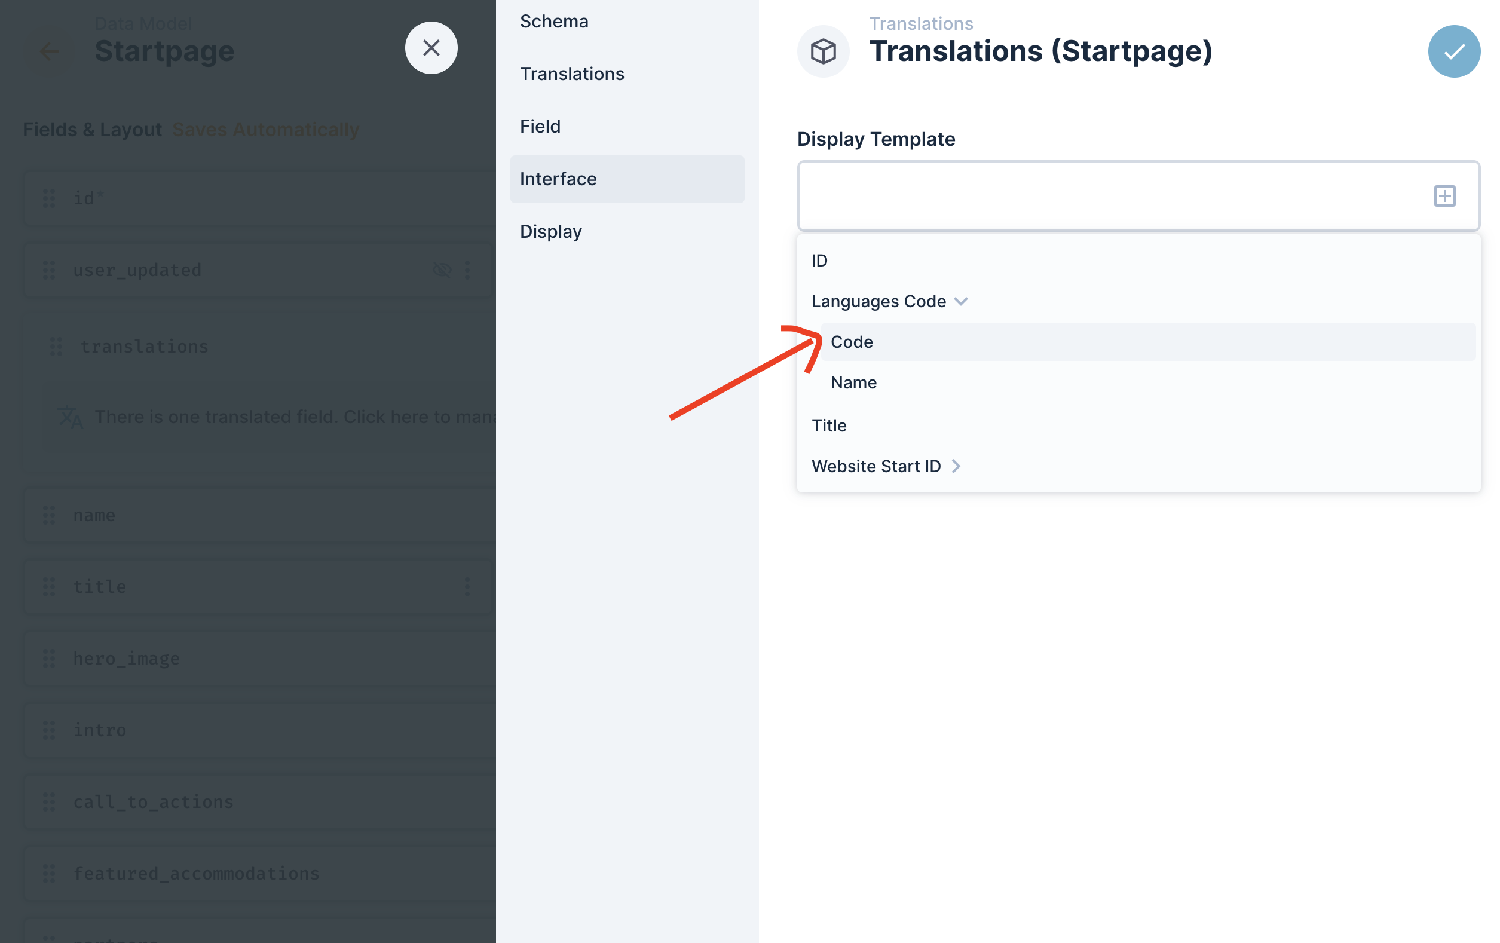Image resolution: width=1500 pixels, height=943 pixels.
Task: Click the Data Model breadcrumb
Action: pos(143,23)
